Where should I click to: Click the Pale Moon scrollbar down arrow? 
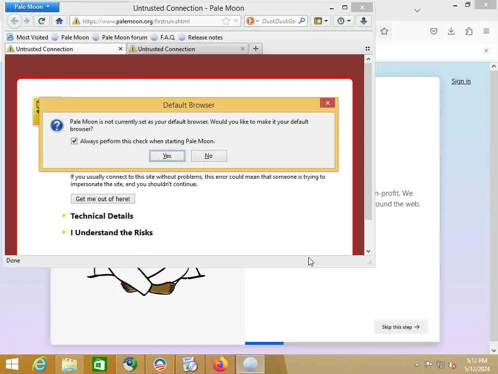click(x=368, y=251)
